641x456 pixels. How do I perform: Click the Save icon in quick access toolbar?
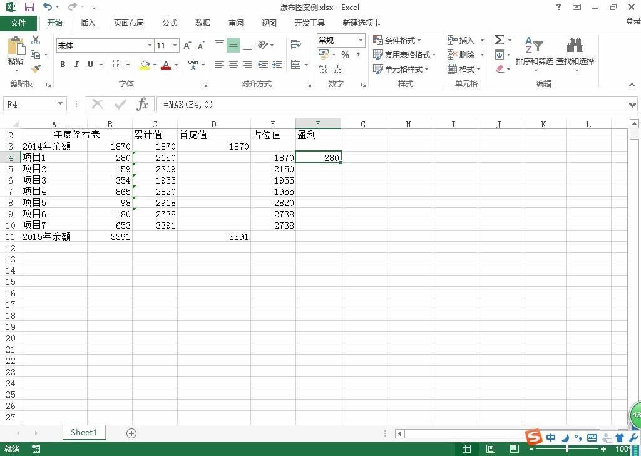tap(29, 7)
